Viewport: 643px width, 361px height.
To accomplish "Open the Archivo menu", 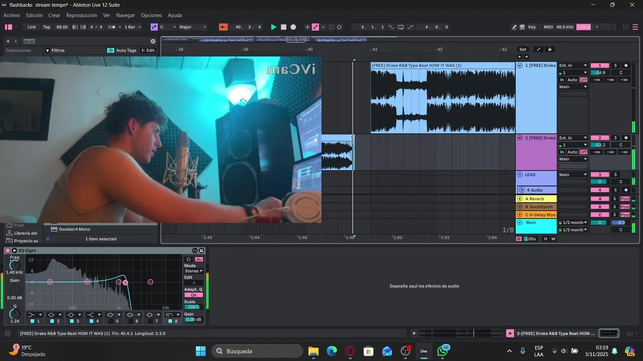I will click(12, 15).
